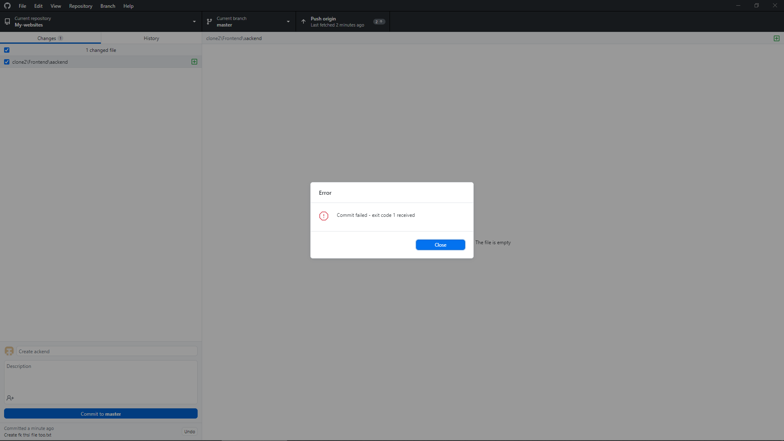Click the Commit to master button
This screenshot has height=441, width=784.
tap(100, 414)
